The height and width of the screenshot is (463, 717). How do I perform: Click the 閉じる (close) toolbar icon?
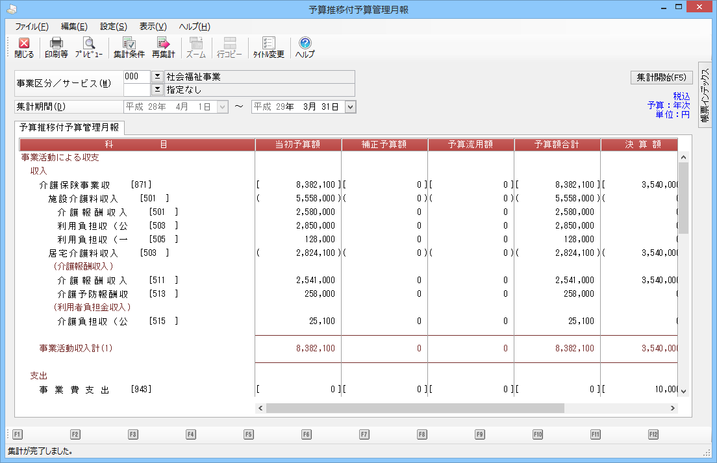24,44
